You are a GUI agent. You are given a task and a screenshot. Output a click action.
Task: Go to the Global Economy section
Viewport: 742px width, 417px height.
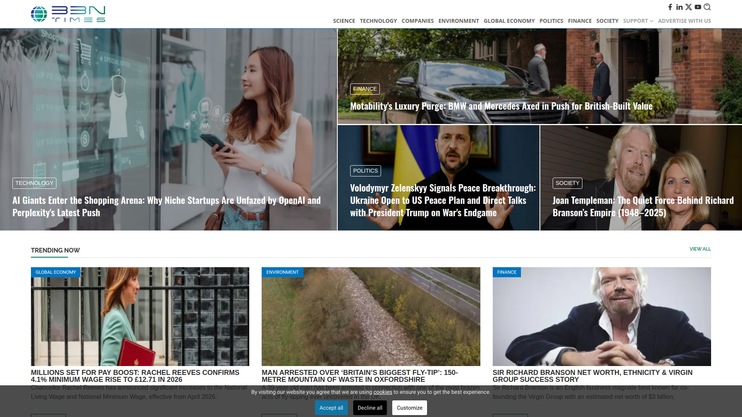coord(509,21)
